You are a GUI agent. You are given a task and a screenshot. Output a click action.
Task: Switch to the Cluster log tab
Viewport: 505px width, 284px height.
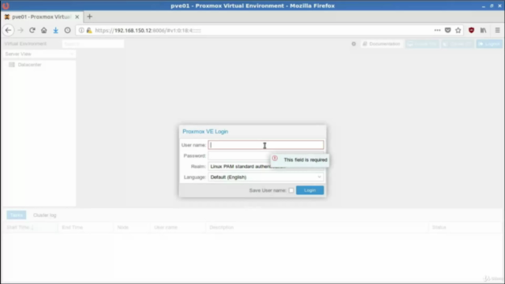pyautogui.click(x=44, y=215)
